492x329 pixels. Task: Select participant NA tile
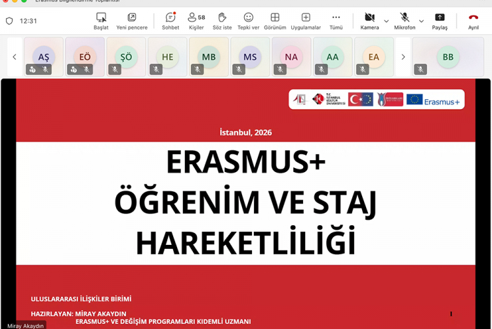(291, 57)
